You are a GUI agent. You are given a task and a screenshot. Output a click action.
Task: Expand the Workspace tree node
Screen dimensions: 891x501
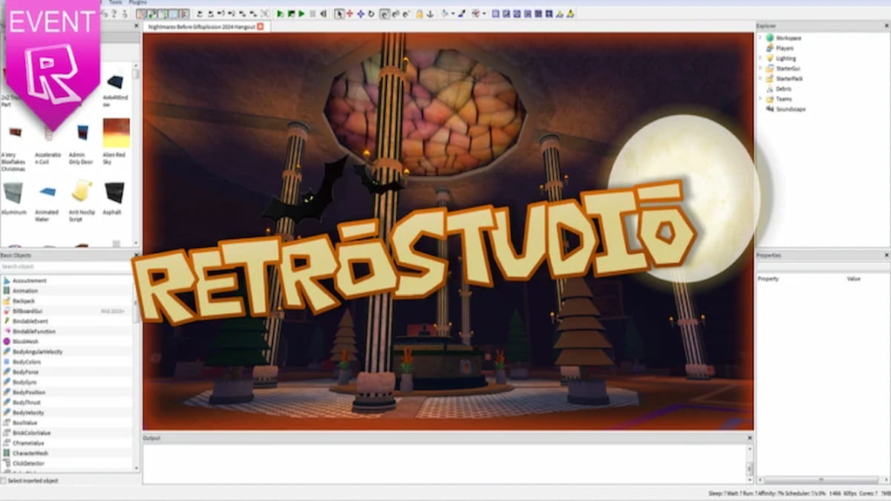[760, 38]
